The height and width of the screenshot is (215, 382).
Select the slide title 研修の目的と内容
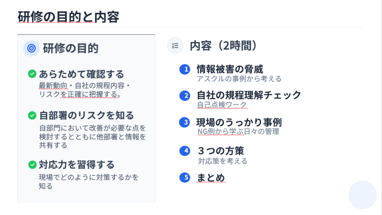[x=68, y=17]
